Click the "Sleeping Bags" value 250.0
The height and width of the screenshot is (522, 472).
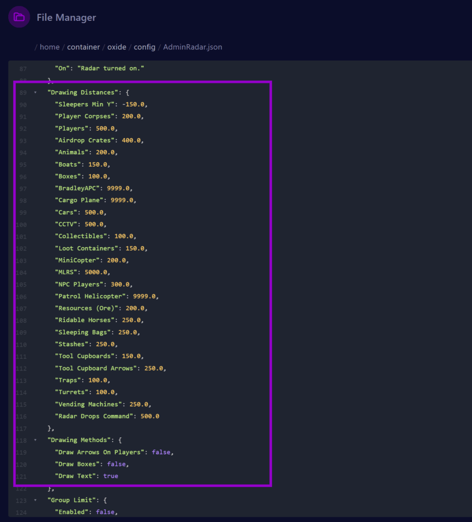coord(128,332)
